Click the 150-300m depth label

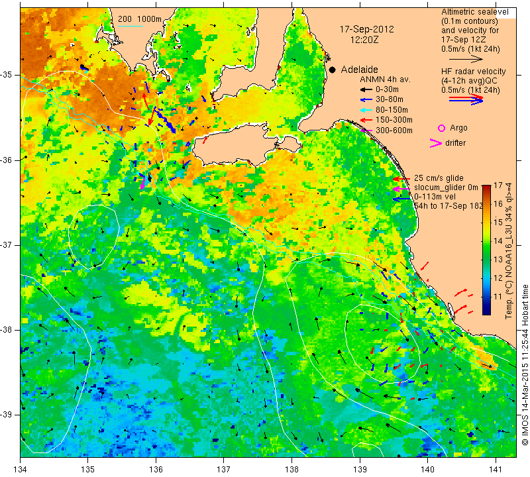[394, 120]
